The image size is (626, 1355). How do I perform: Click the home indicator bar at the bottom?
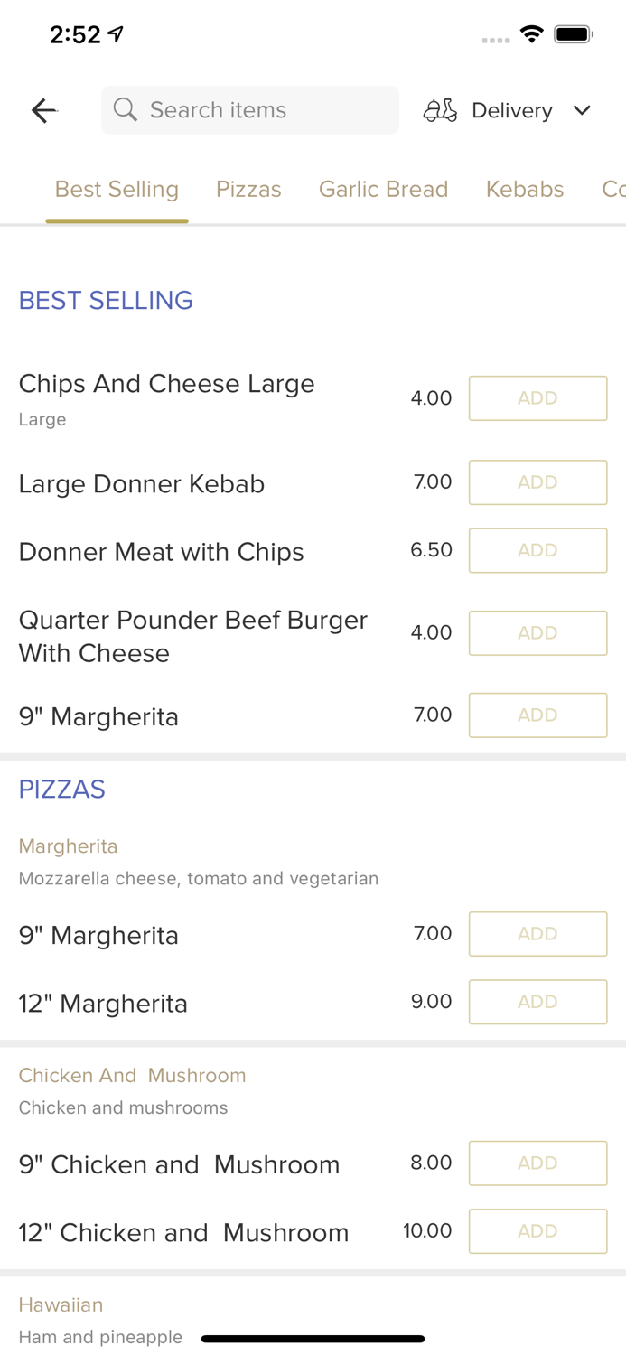pos(313,1338)
